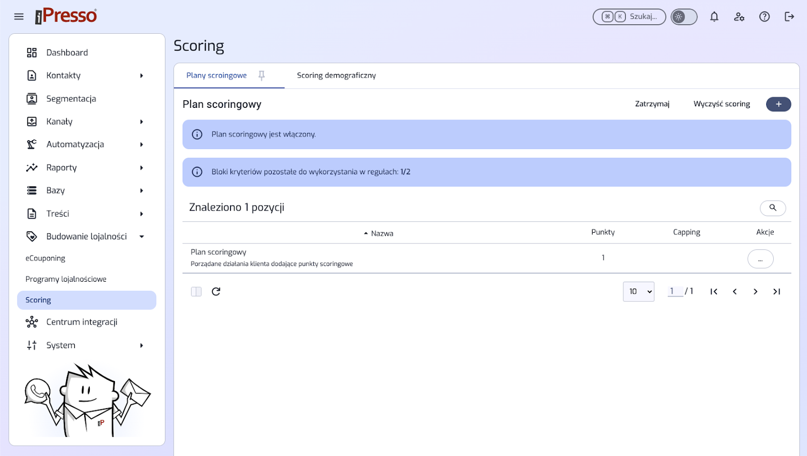807x456 pixels.
Task: Click the iPresso mascot illustration
Action: 87,401
